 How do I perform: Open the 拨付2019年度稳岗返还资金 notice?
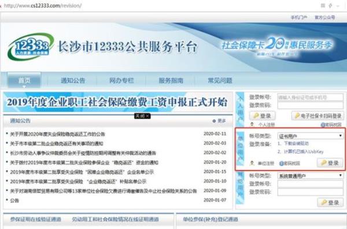pyautogui.click(x=84, y=163)
